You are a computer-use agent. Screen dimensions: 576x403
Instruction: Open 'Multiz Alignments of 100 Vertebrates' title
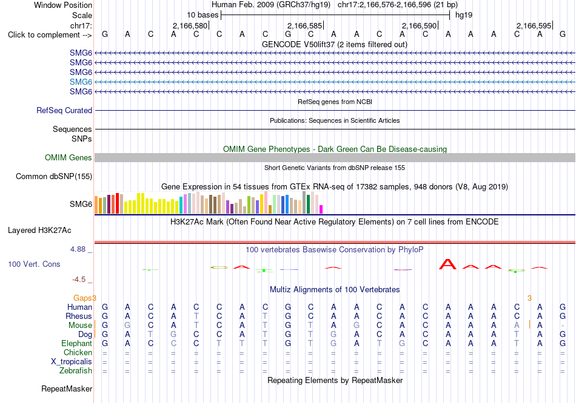(x=335, y=290)
